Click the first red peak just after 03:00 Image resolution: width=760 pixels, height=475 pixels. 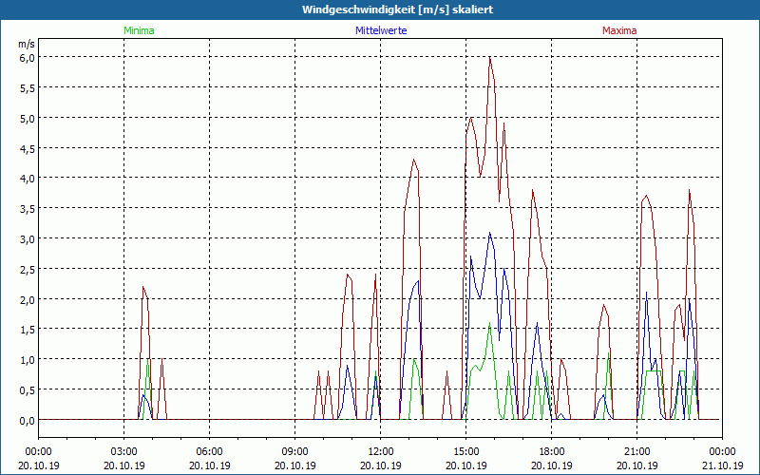click(x=143, y=287)
